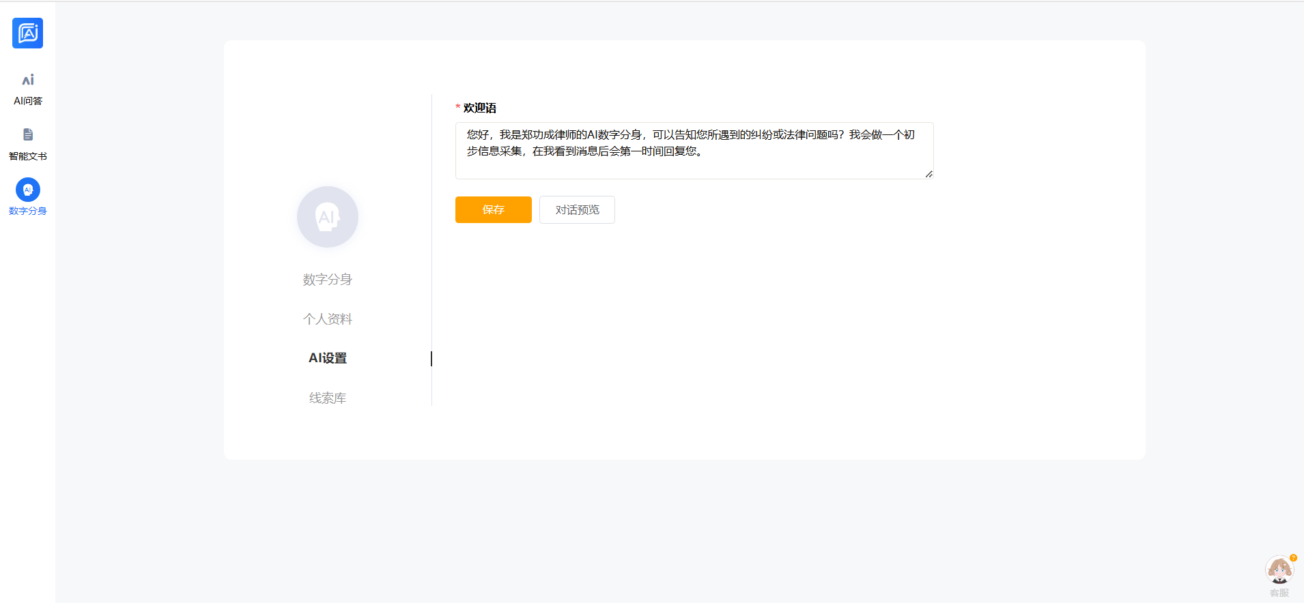Click the 欢迎语 field label
This screenshot has width=1304, height=603.
pyautogui.click(x=479, y=108)
